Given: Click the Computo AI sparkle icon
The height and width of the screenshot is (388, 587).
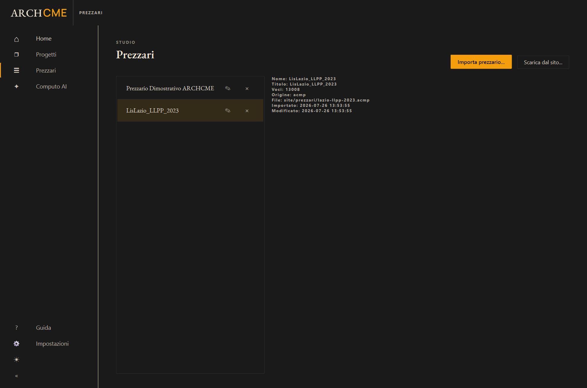Looking at the screenshot, I should point(17,86).
